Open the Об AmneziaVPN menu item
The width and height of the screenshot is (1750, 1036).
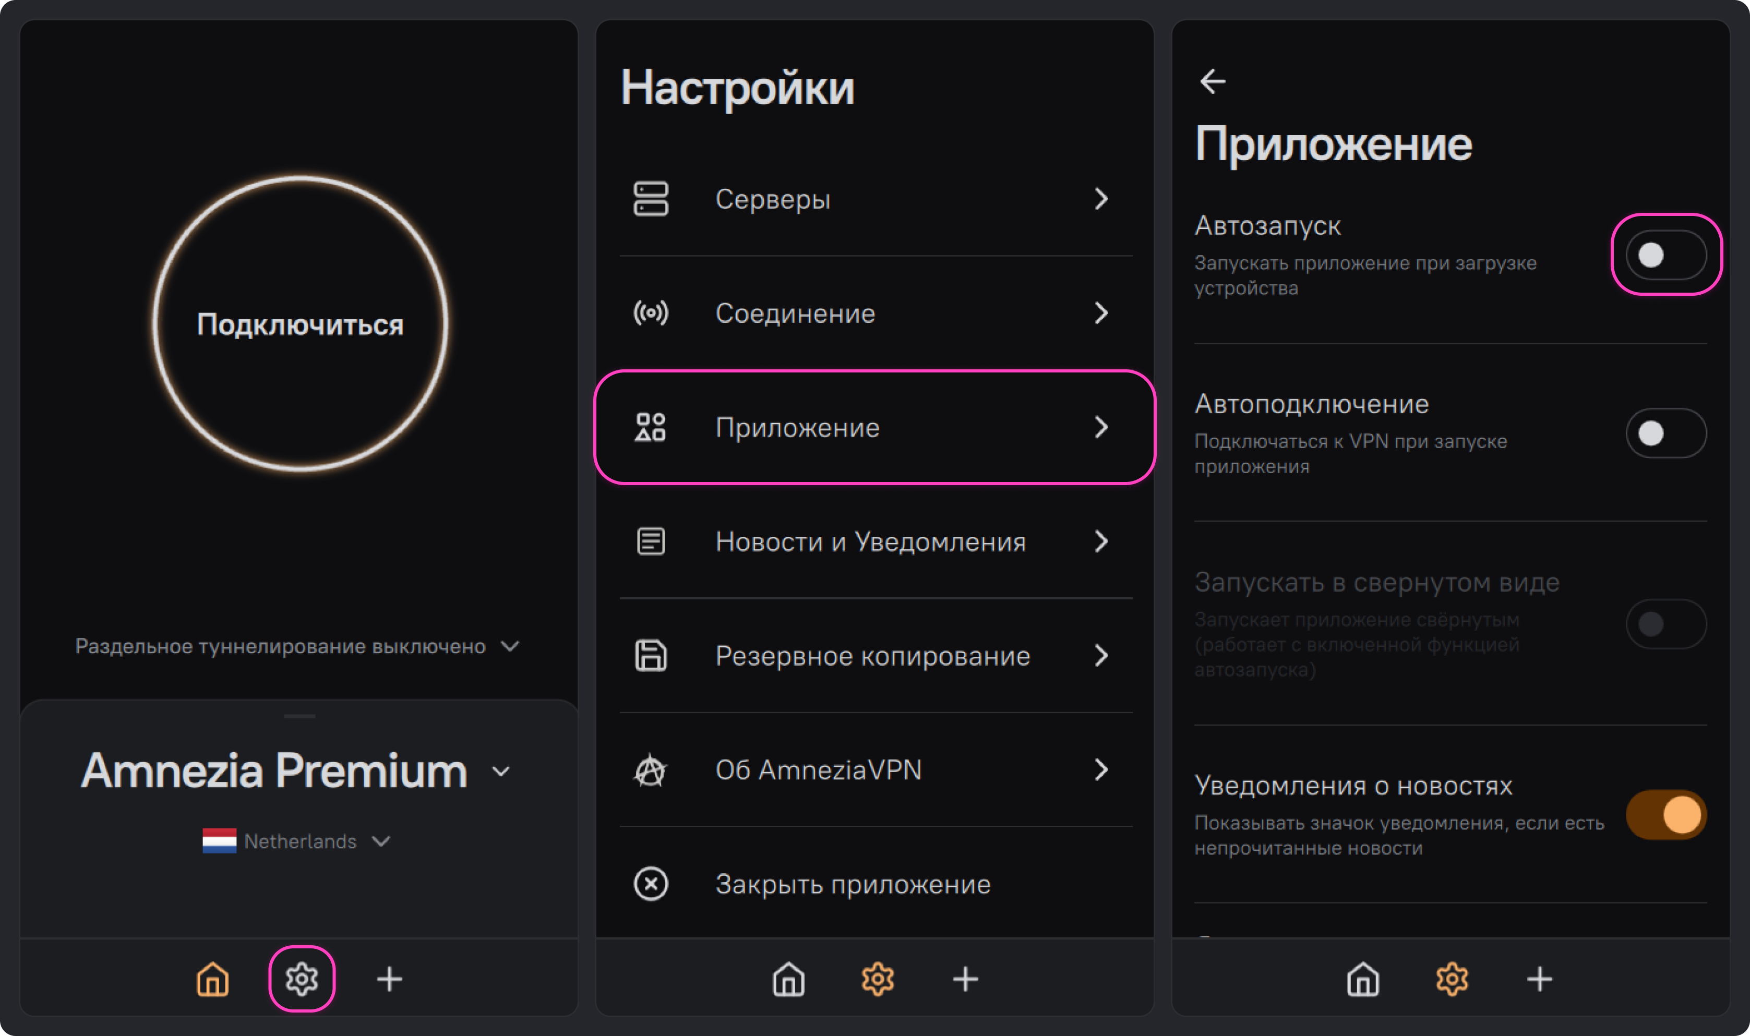(876, 769)
